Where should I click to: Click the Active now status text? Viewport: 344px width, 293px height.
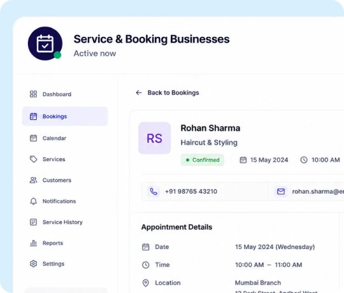(95, 54)
